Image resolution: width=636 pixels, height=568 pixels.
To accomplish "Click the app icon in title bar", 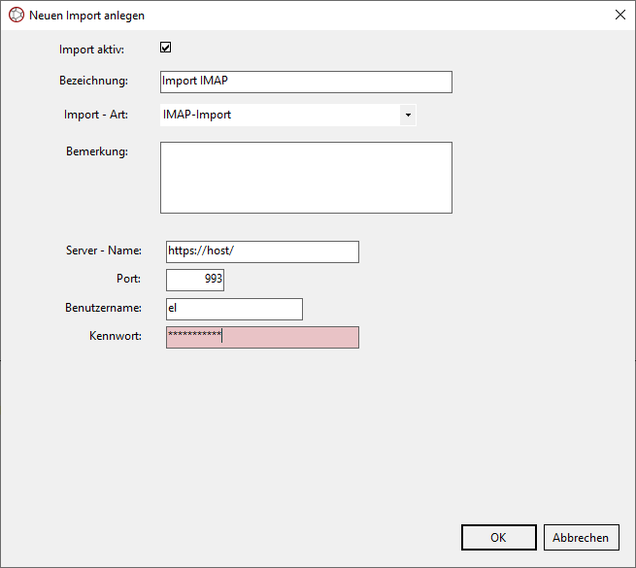I will click(16, 16).
